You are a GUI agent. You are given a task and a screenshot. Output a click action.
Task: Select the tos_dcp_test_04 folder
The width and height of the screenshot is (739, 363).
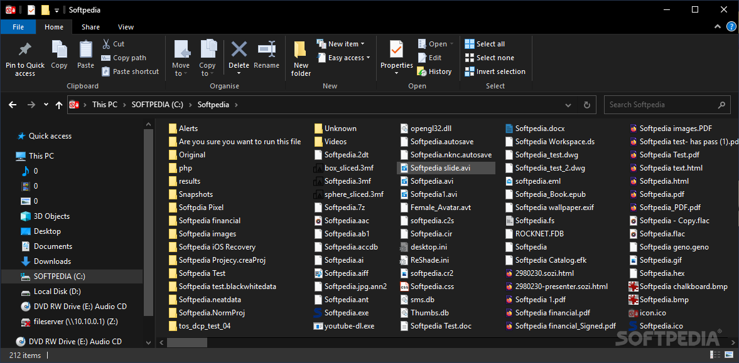point(200,326)
